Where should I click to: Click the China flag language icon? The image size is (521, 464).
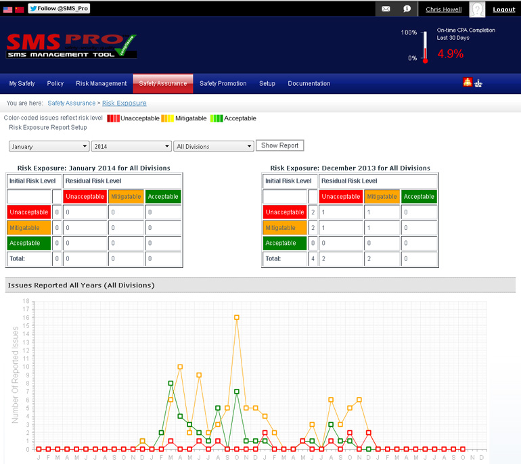click(x=20, y=9)
